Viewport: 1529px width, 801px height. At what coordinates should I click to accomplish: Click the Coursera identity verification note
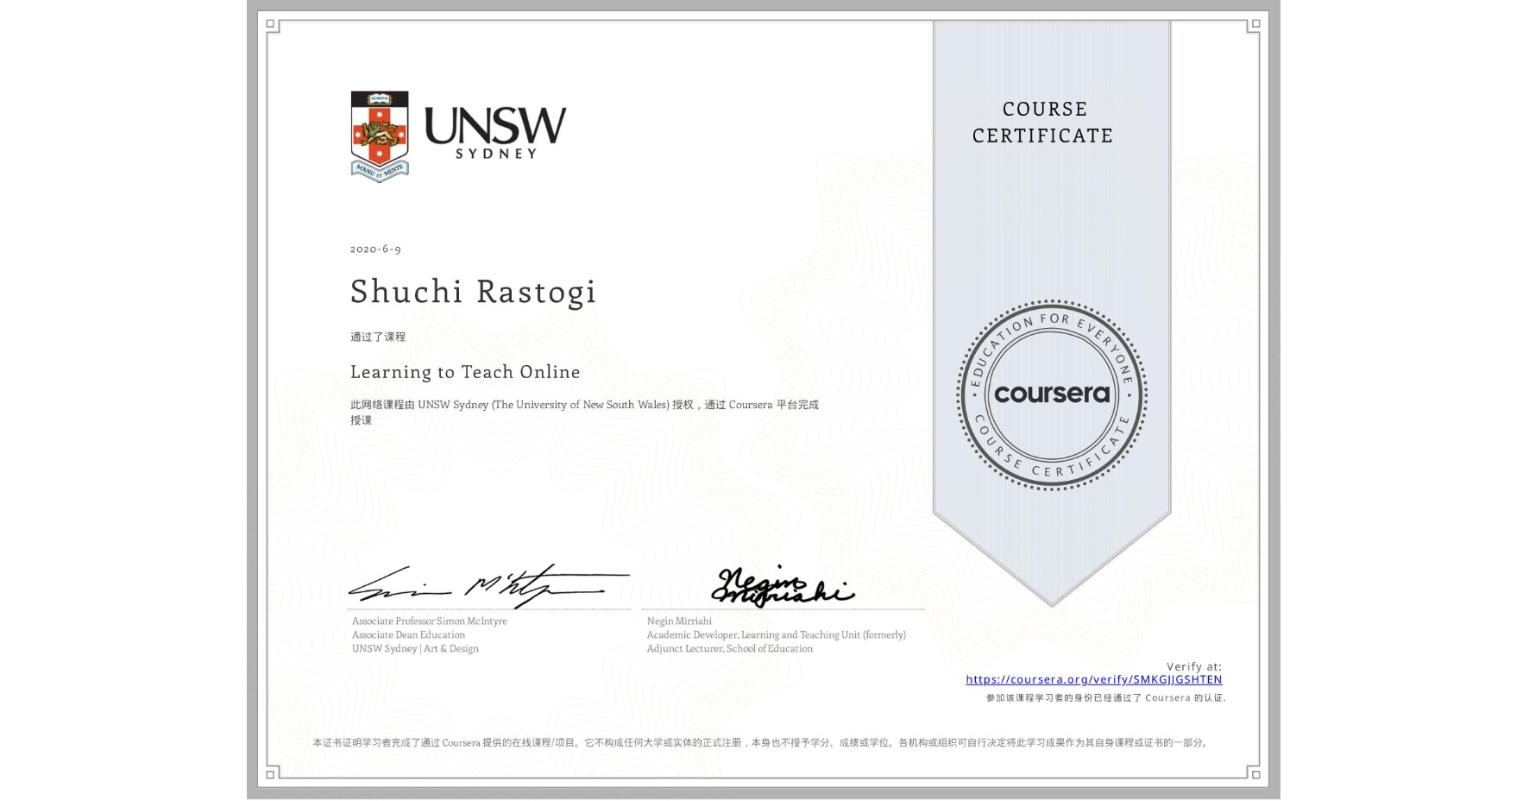(1106, 697)
